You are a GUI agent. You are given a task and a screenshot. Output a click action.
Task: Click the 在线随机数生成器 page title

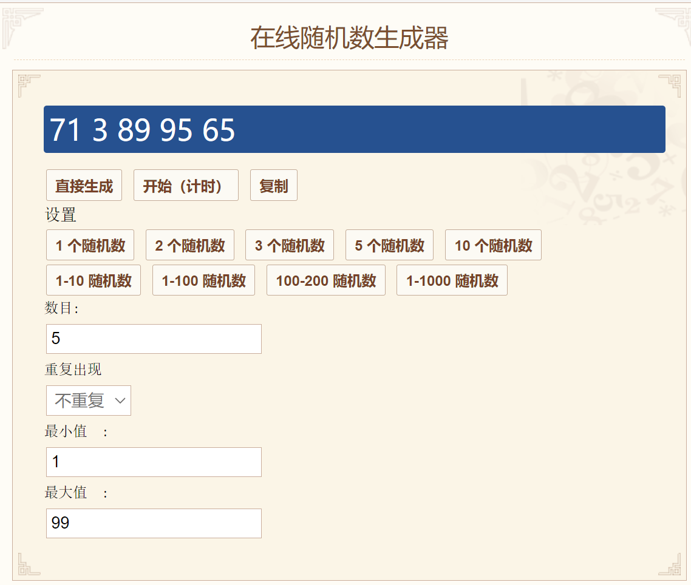click(x=349, y=38)
